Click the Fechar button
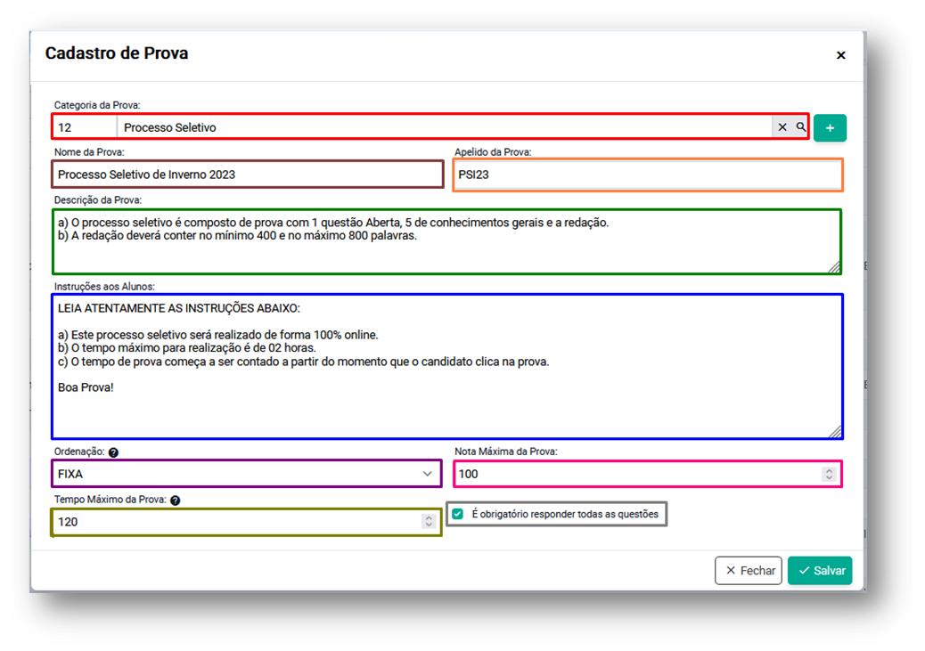 pyautogui.click(x=749, y=570)
